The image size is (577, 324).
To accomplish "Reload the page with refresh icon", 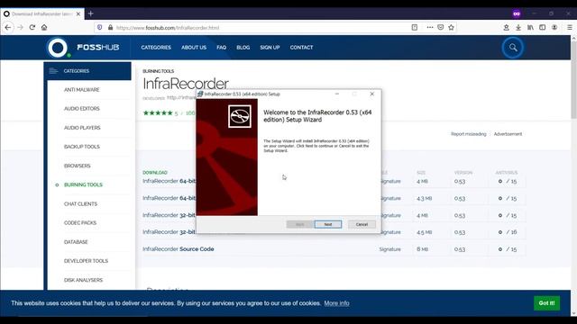I will point(32,28).
